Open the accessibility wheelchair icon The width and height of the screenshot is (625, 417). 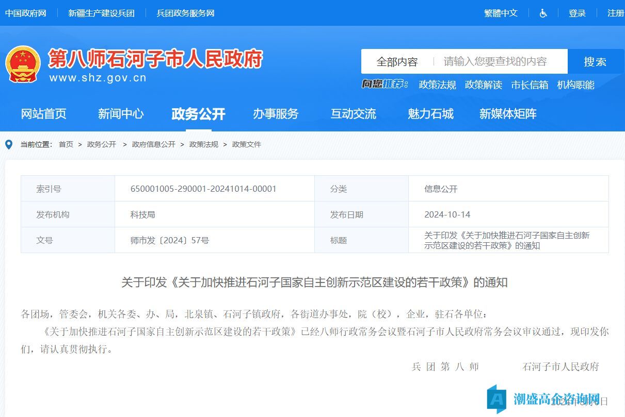[543, 13]
